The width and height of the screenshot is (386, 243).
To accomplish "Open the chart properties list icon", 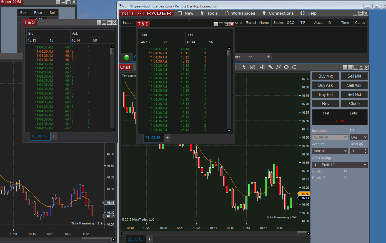I will click(294, 67).
